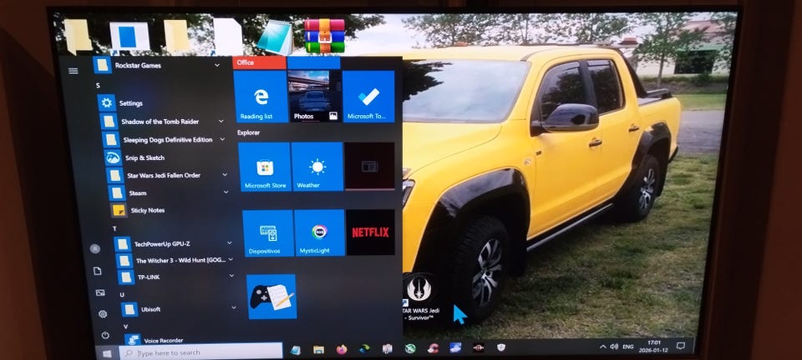Click the Power button in Start sidebar
This screenshot has width=802, height=360.
[105, 335]
